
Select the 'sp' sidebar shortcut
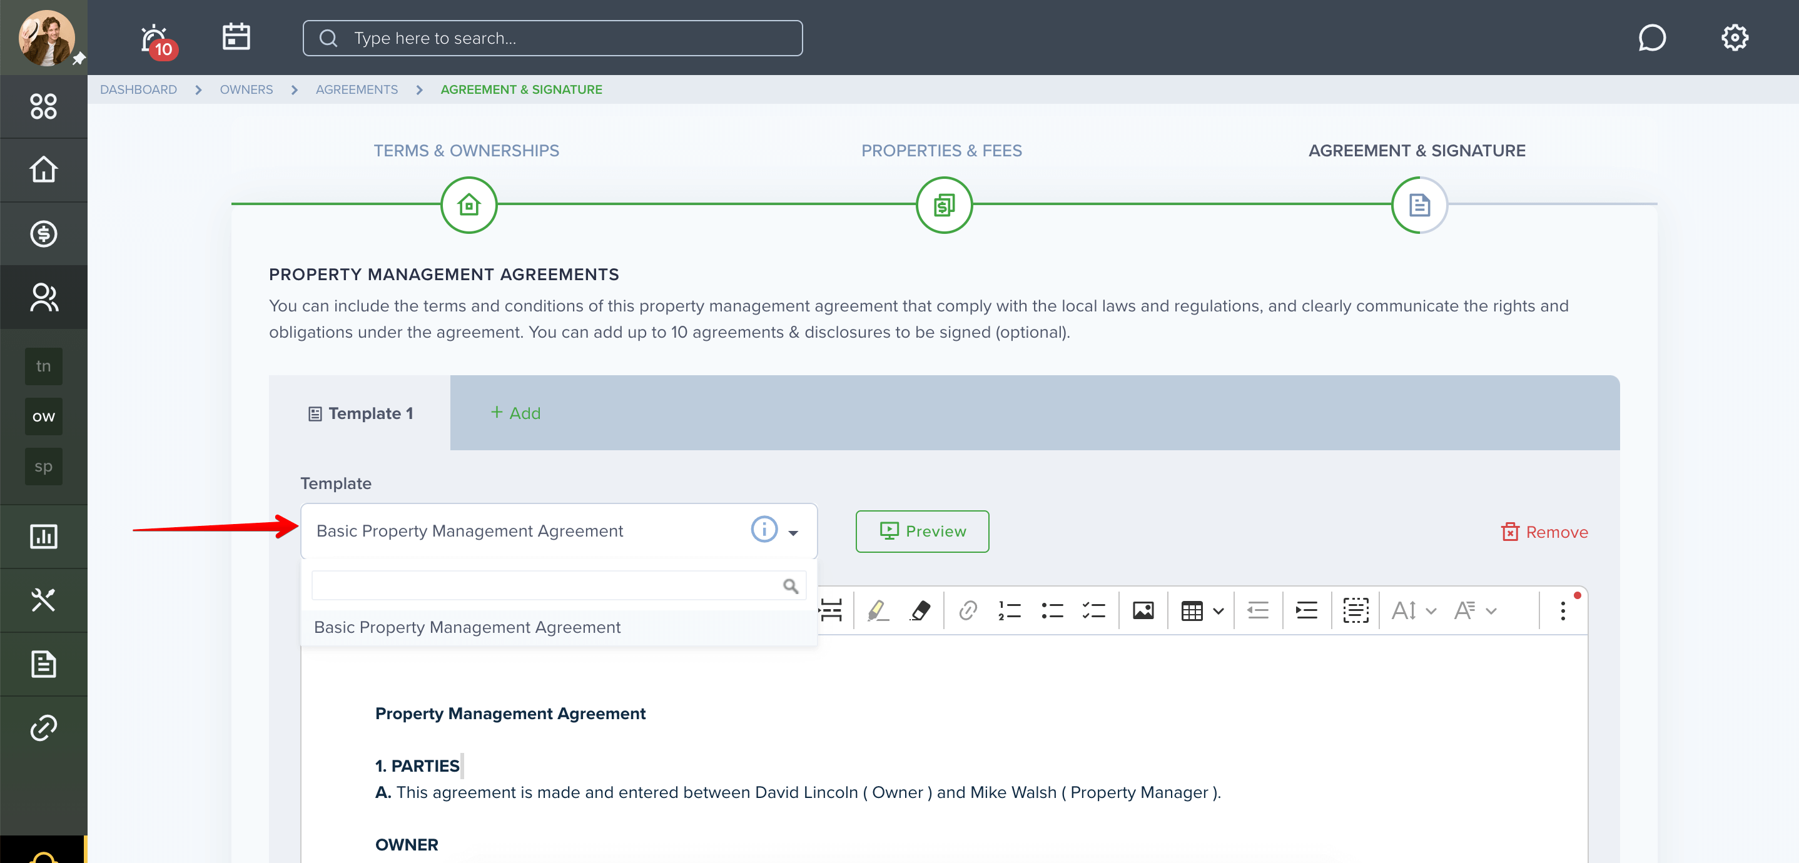click(43, 466)
